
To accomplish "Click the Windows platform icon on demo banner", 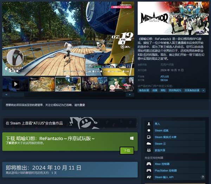I will (132, 138).
